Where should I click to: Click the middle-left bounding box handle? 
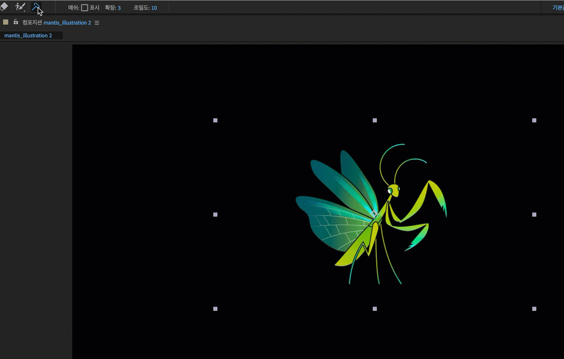215,215
